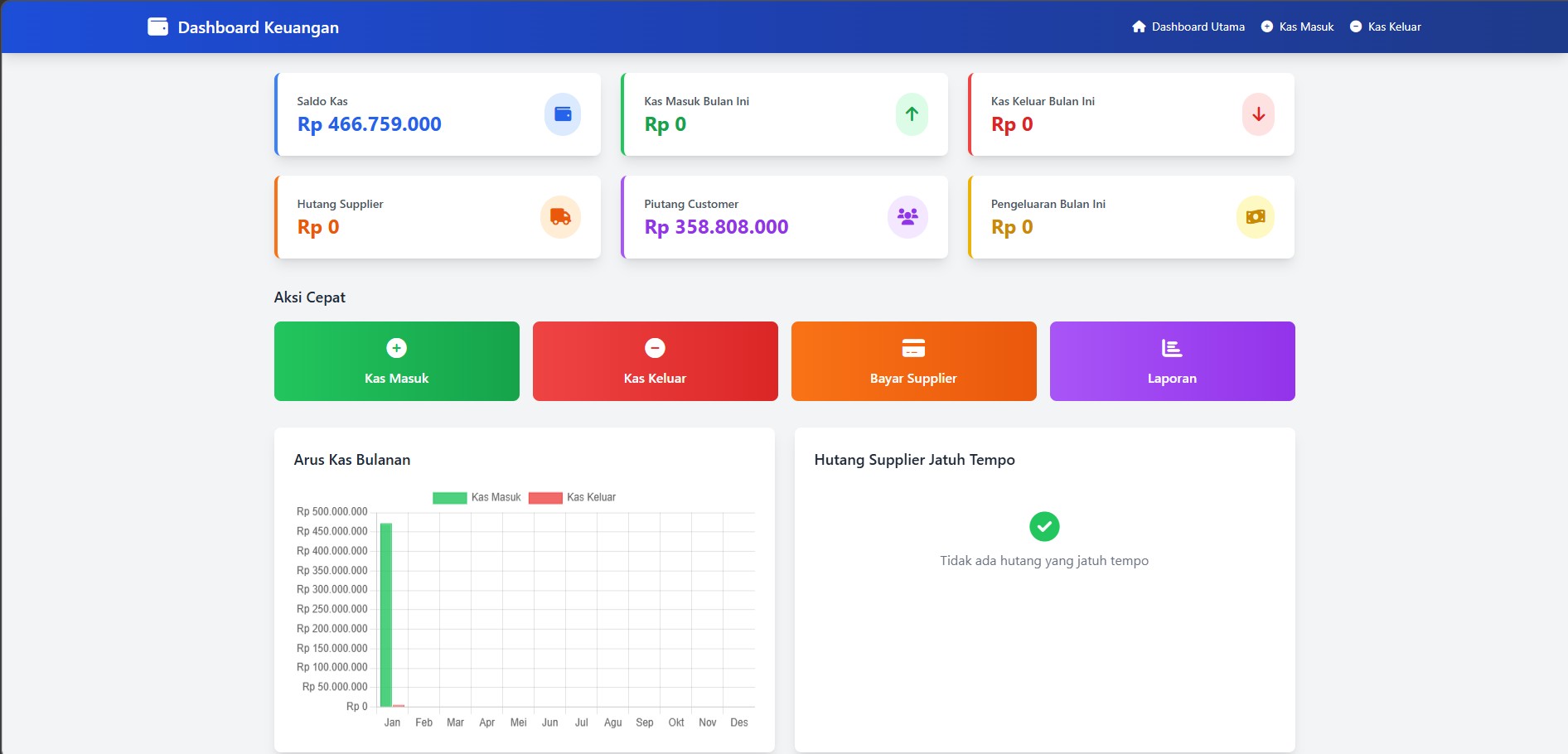Click the Rp 466.759.000 balance amount
Viewport: 1568px width, 754px height.
pyautogui.click(x=369, y=124)
